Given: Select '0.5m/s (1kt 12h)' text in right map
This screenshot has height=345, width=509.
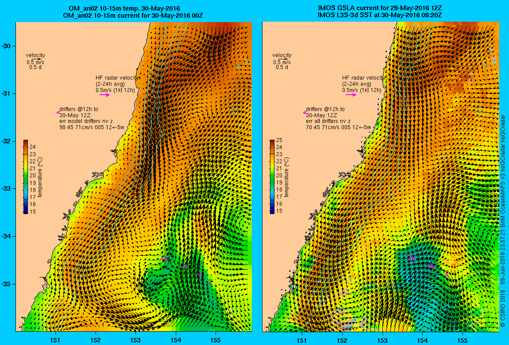Looking at the screenshot, I should (362, 90).
